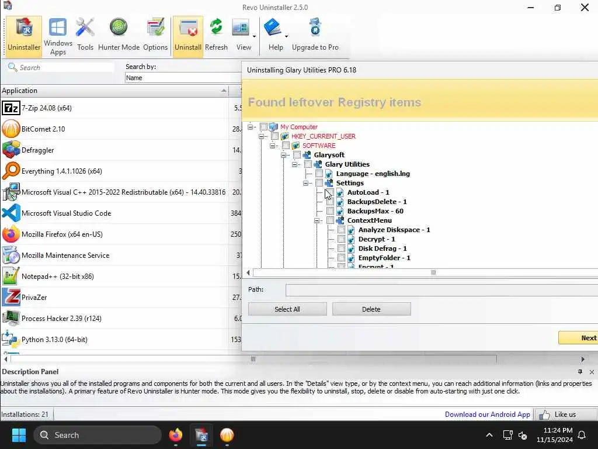Check Language - english.lng checkbox

click(319, 173)
